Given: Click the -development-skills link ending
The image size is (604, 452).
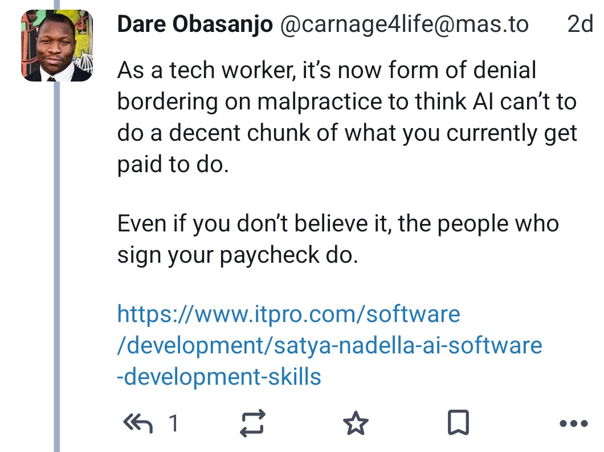Looking at the screenshot, I should 219,376.
